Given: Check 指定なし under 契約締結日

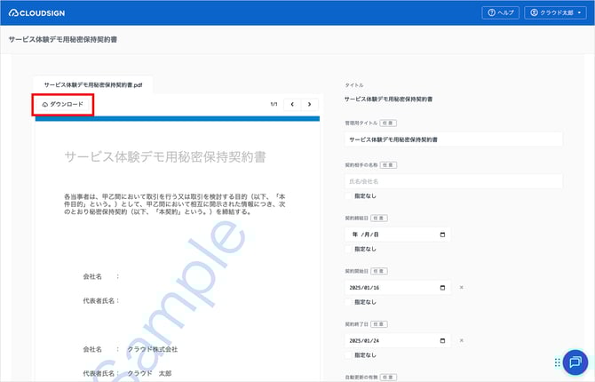Looking at the screenshot, I should click(x=348, y=250).
